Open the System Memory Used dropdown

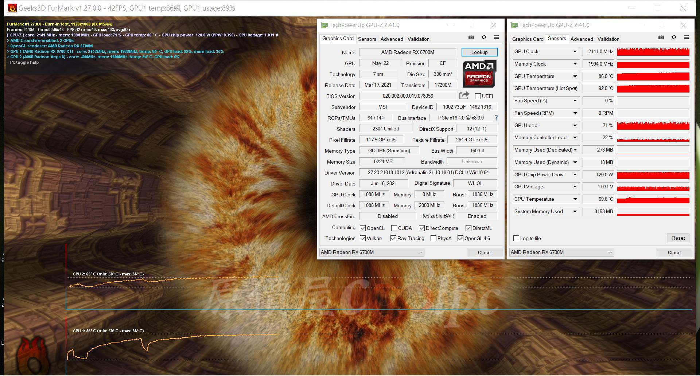pos(575,212)
